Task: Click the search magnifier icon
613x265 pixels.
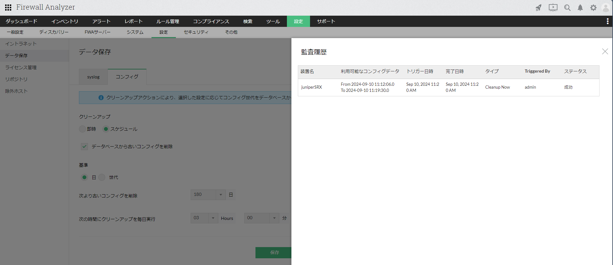Action: [x=567, y=8]
